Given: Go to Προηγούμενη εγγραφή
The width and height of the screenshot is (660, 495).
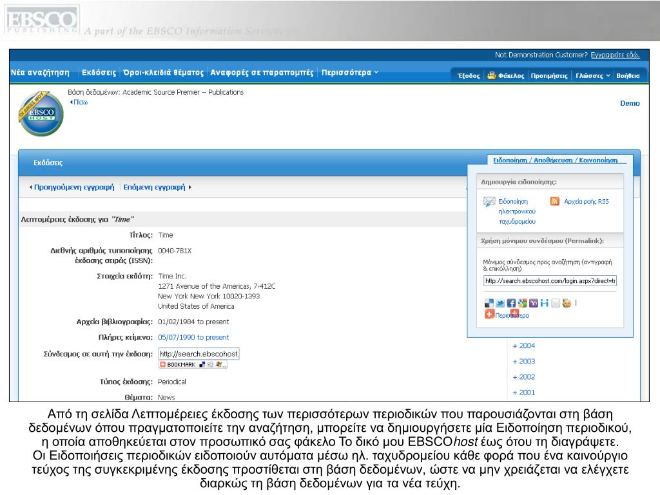Looking at the screenshot, I should [73, 187].
